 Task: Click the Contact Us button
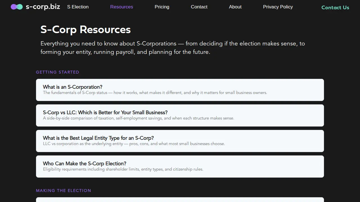point(335,8)
